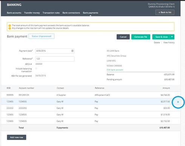Click total amount $10,487.00 in Total row
This screenshot has height=146, width=185.
(165, 128)
